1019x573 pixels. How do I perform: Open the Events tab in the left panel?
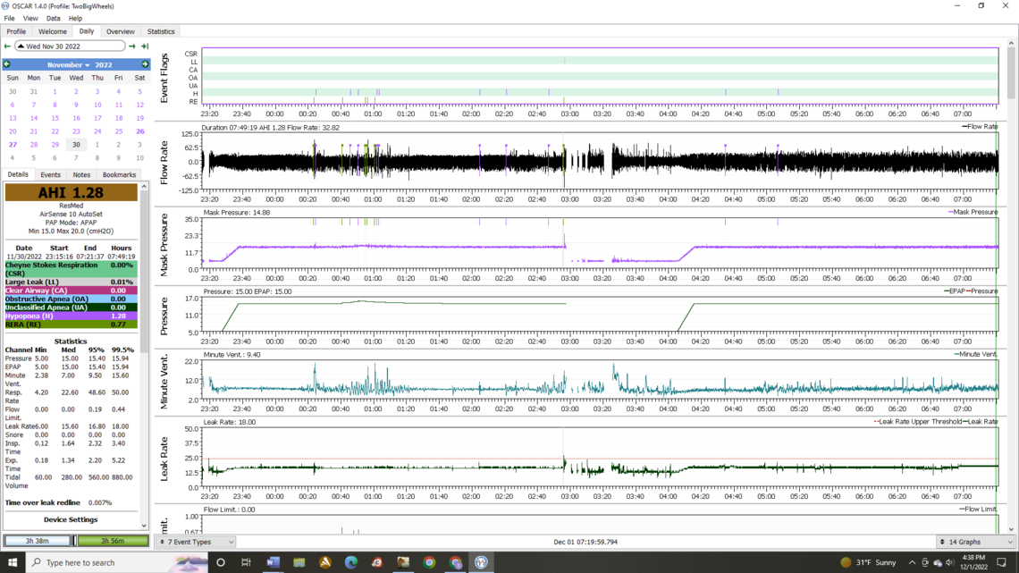click(50, 174)
